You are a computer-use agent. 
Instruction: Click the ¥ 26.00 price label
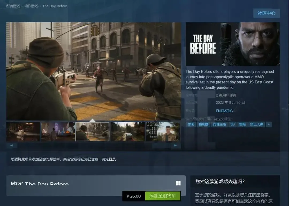coord(134,196)
